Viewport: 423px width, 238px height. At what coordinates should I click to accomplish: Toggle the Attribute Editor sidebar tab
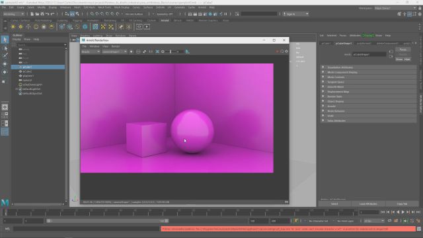point(421,104)
